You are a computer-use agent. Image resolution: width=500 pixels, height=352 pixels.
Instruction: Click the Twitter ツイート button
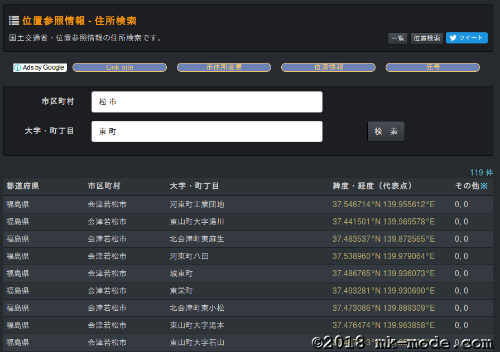point(467,38)
